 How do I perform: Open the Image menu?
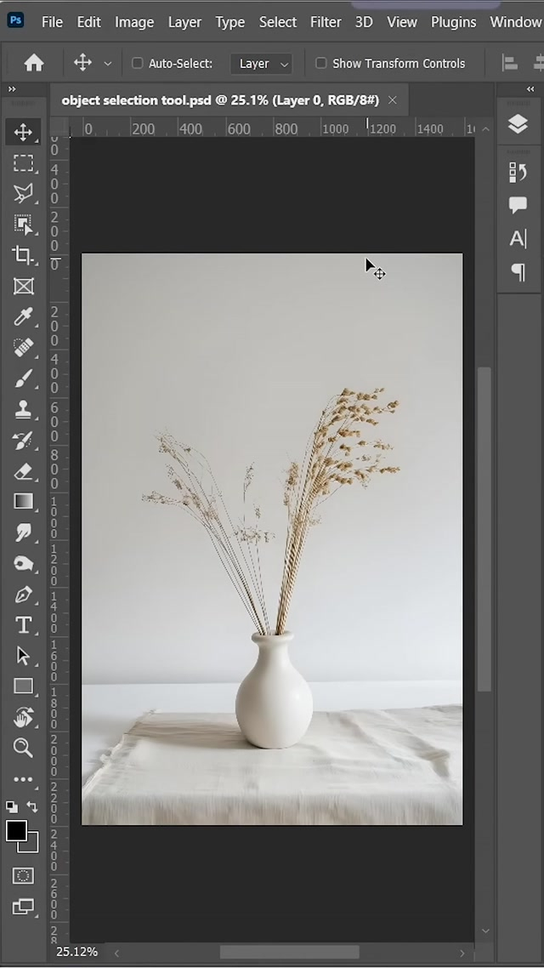(134, 22)
